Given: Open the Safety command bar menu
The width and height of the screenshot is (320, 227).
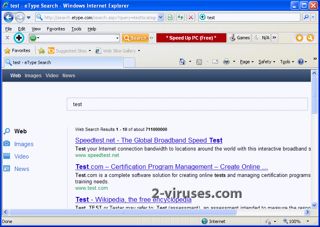Looking at the screenshot, I should coord(267,62).
